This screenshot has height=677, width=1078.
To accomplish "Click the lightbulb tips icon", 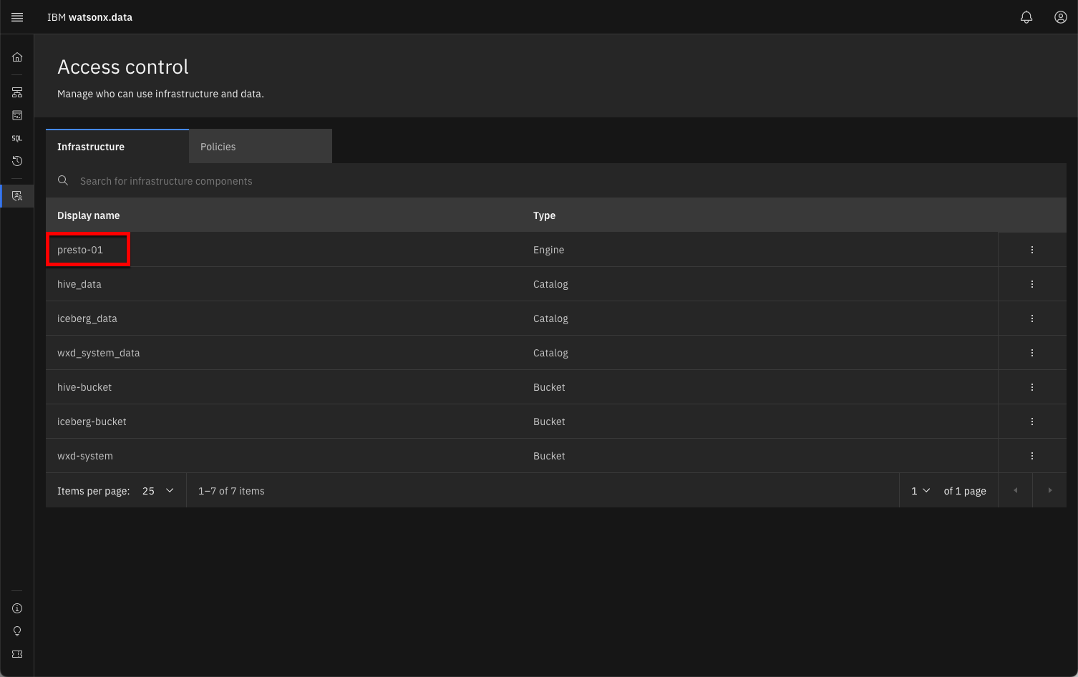I will tap(17, 631).
